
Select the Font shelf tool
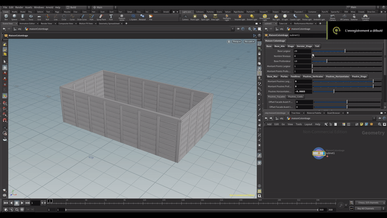(x=111, y=17)
